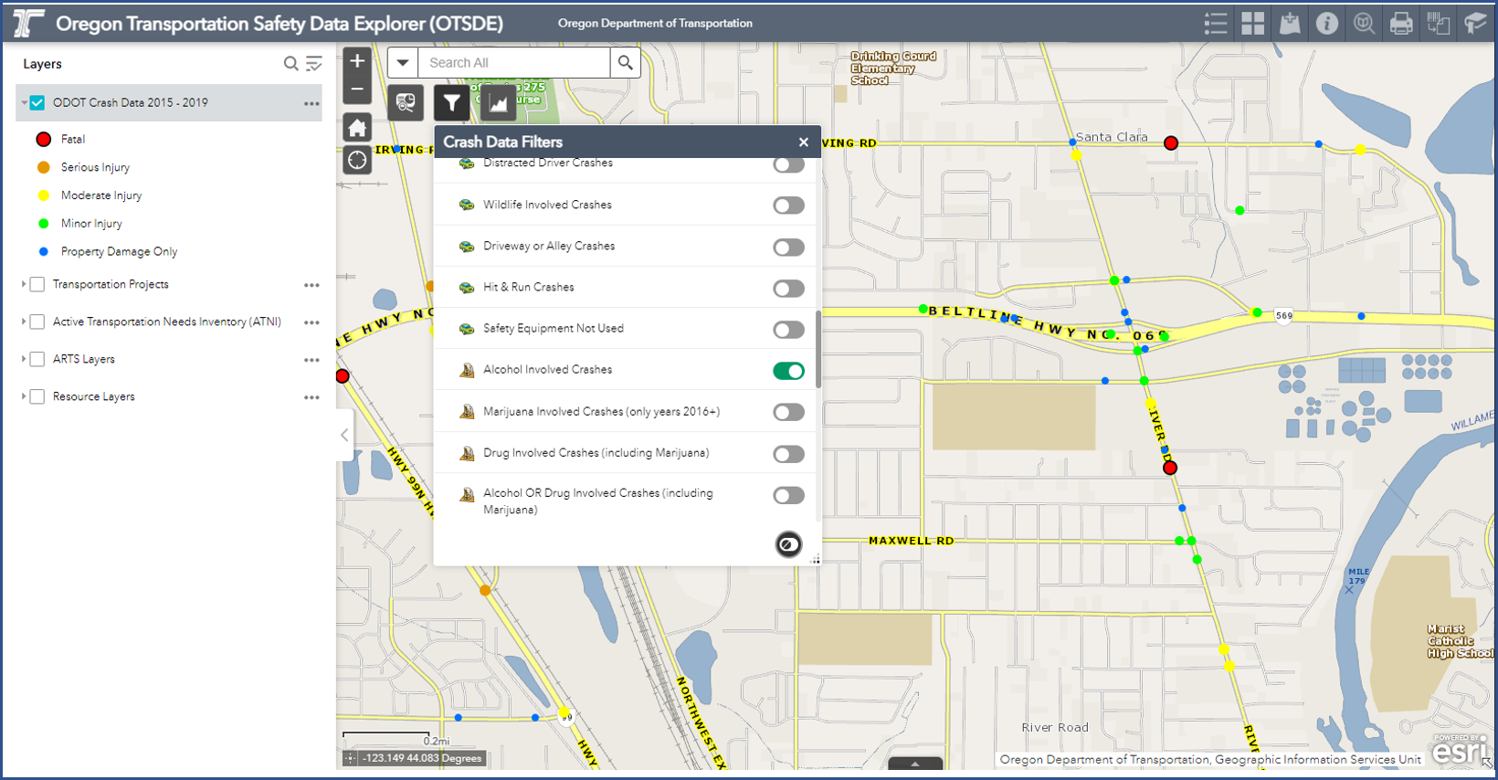Toggle the Crash Data Filters funnel button

pos(452,102)
